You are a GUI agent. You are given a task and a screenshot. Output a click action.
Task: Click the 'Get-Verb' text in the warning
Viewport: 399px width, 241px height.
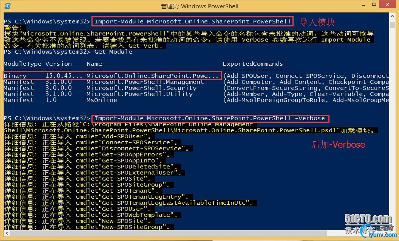[x=144, y=46]
